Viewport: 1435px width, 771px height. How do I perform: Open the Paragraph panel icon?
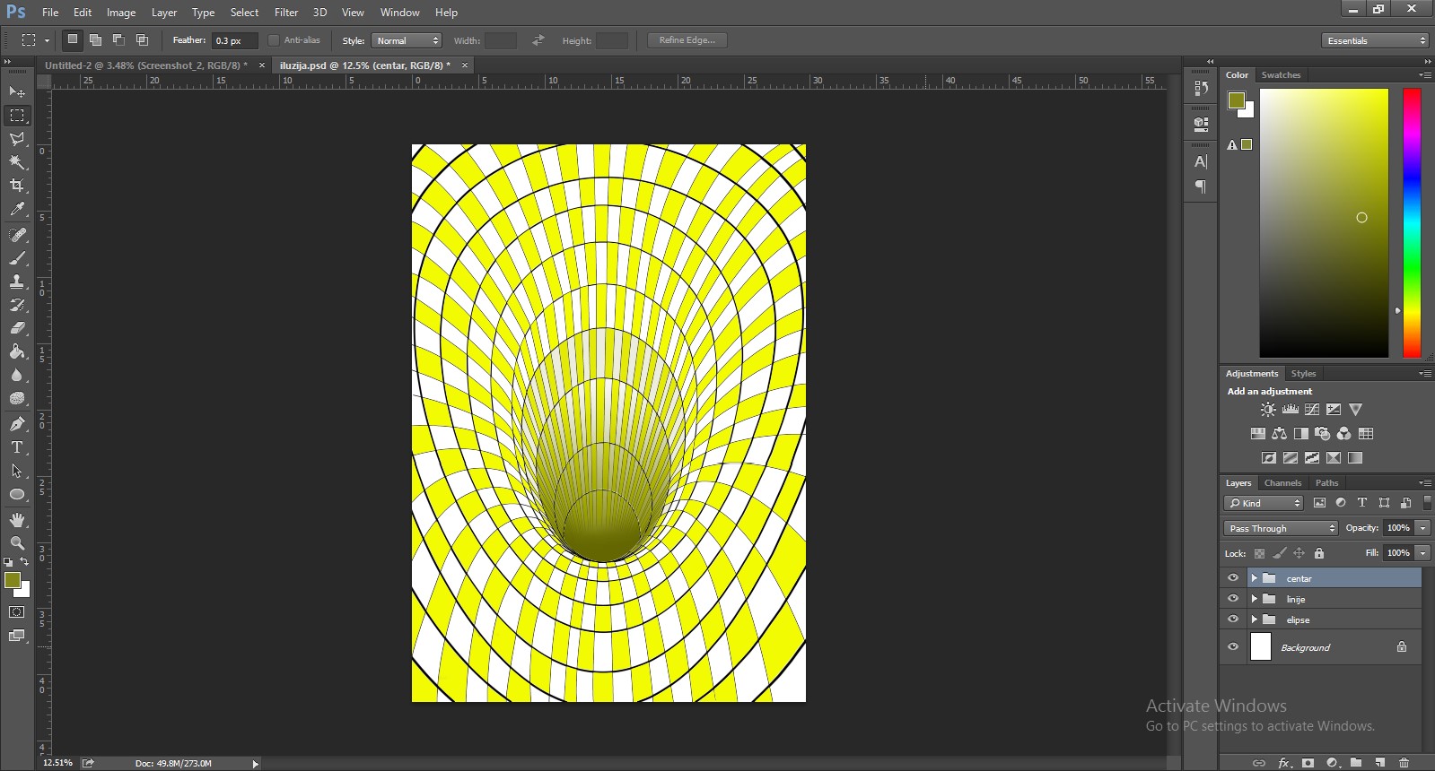click(1201, 186)
